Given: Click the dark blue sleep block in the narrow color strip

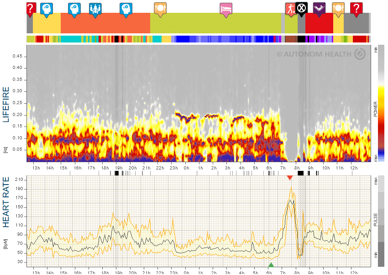Looking at the screenshot, I should [x=183, y=39].
